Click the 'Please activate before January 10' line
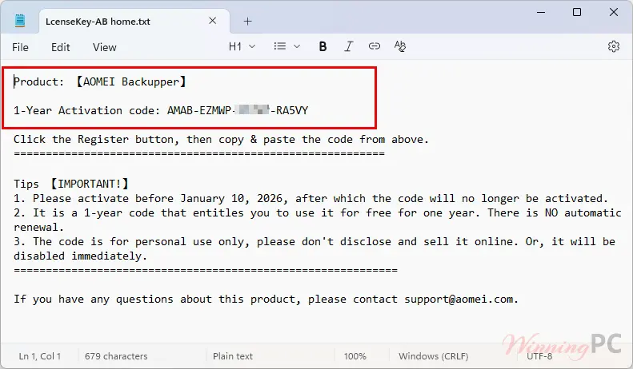Screen dimensions: 633x369 tap(310, 199)
